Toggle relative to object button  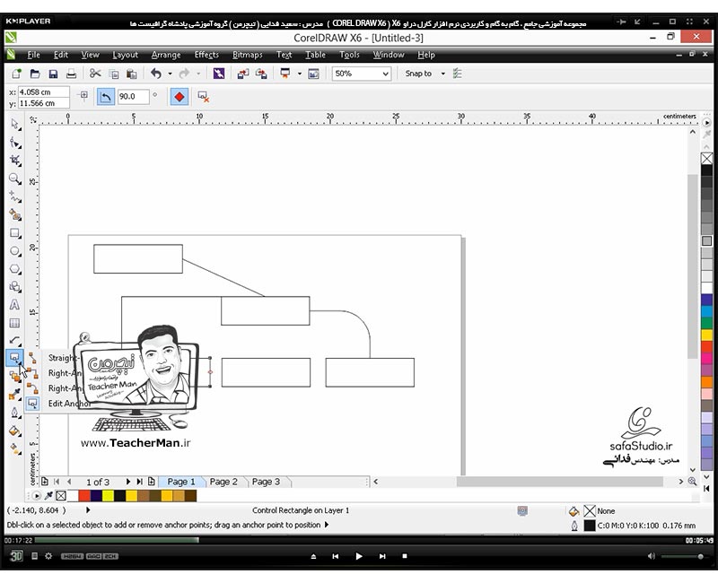[x=83, y=95]
